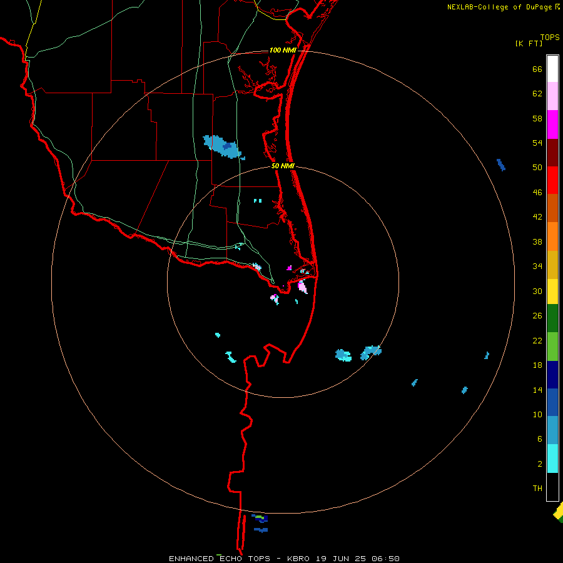Click the large blue echo above 50 NMI ring
This screenshot has width=563, height=563.
(223, 147)
